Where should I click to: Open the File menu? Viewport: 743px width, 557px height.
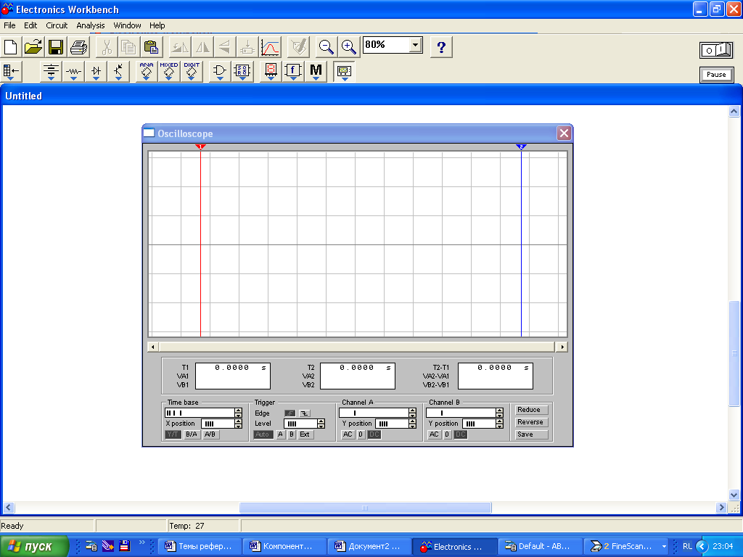9,25
